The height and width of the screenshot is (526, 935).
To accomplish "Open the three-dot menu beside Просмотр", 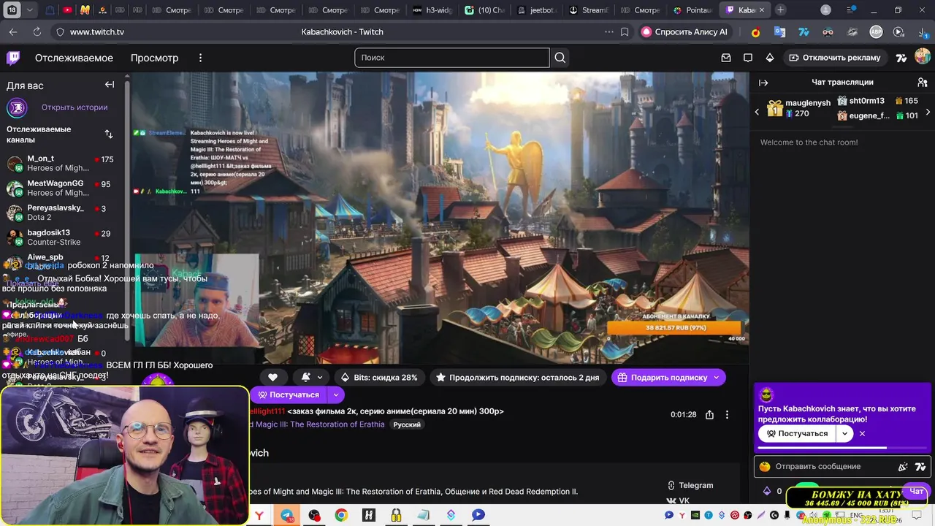I will pyautogui.click(x=200, y=58).
